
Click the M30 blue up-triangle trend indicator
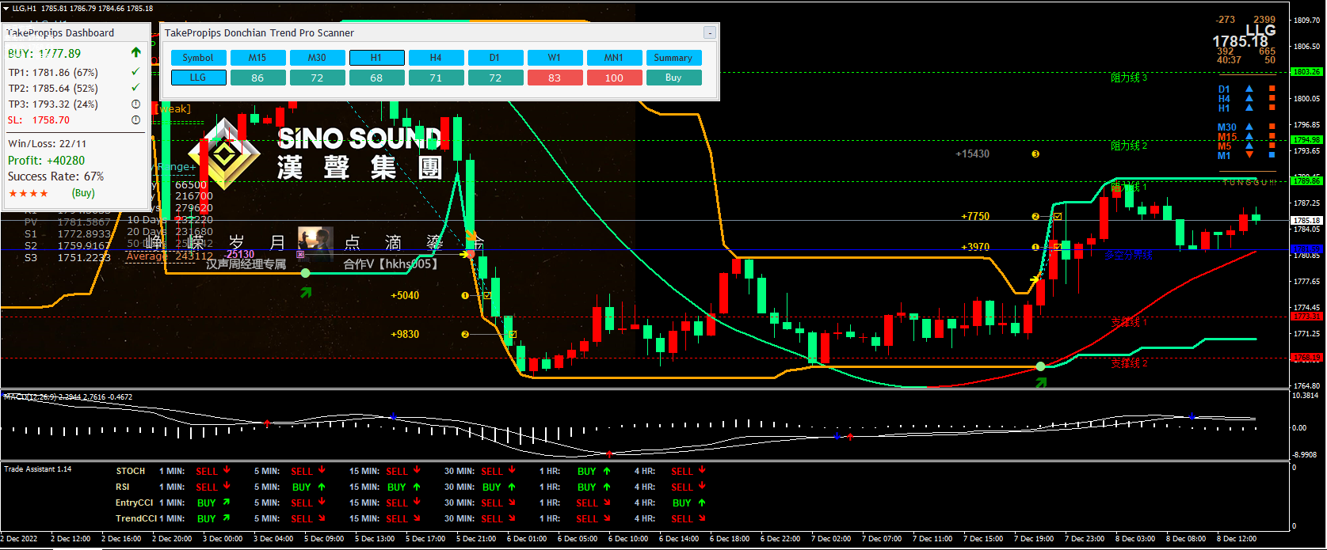click(1249, 127)
